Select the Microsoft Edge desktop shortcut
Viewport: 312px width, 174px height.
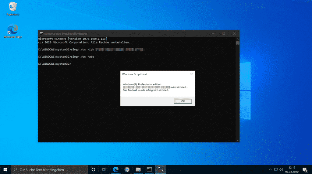pyautogui.click(x=13, y=31)
